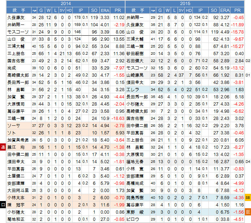The width and height of the screenshot is (251, 223).
Task: Select 菊地和正 in the 2014 table
Action: [x=16, y=219]
